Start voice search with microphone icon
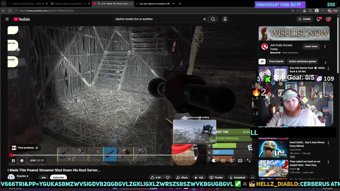The height and width of the screenshot is (191, 340). pyautogui.click(x=225, y=19)
